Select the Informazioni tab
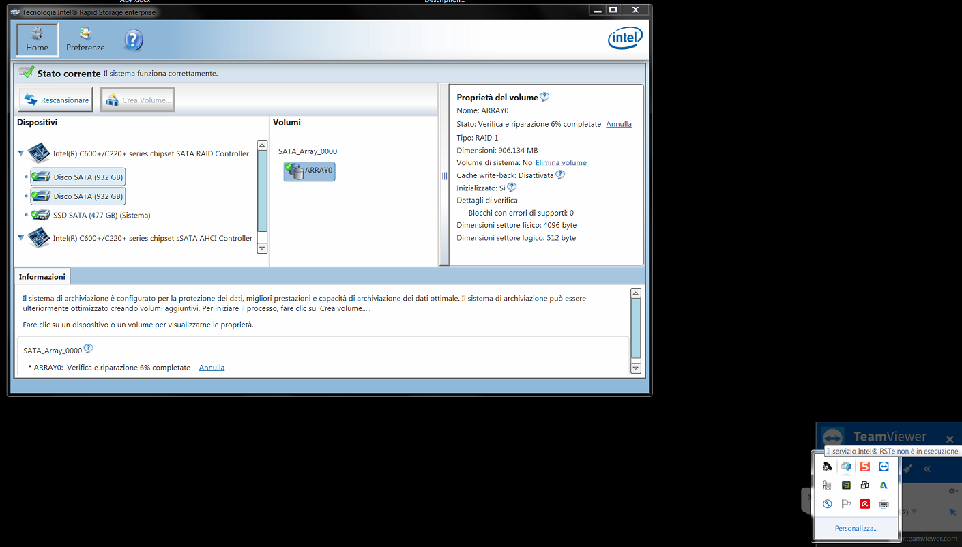The height and width of the screenshot is (547, 962). point(42,276)
